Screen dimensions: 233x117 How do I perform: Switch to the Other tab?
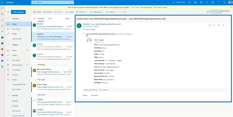(50, 18)
